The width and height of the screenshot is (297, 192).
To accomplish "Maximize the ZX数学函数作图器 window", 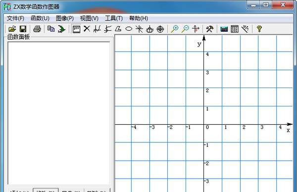I will click(x=266, y=5).
